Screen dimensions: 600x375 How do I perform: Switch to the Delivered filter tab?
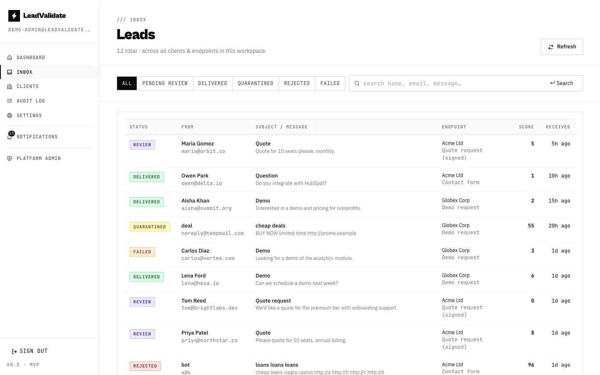pyautogui.click(x=213, y=83)
